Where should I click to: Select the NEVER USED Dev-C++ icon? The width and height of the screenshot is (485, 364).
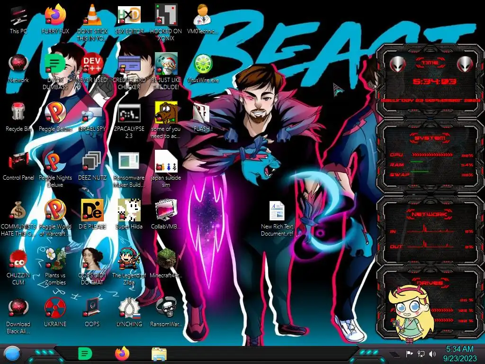[x=92, y=64]
